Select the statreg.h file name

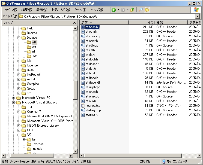(x=91, y=115)
